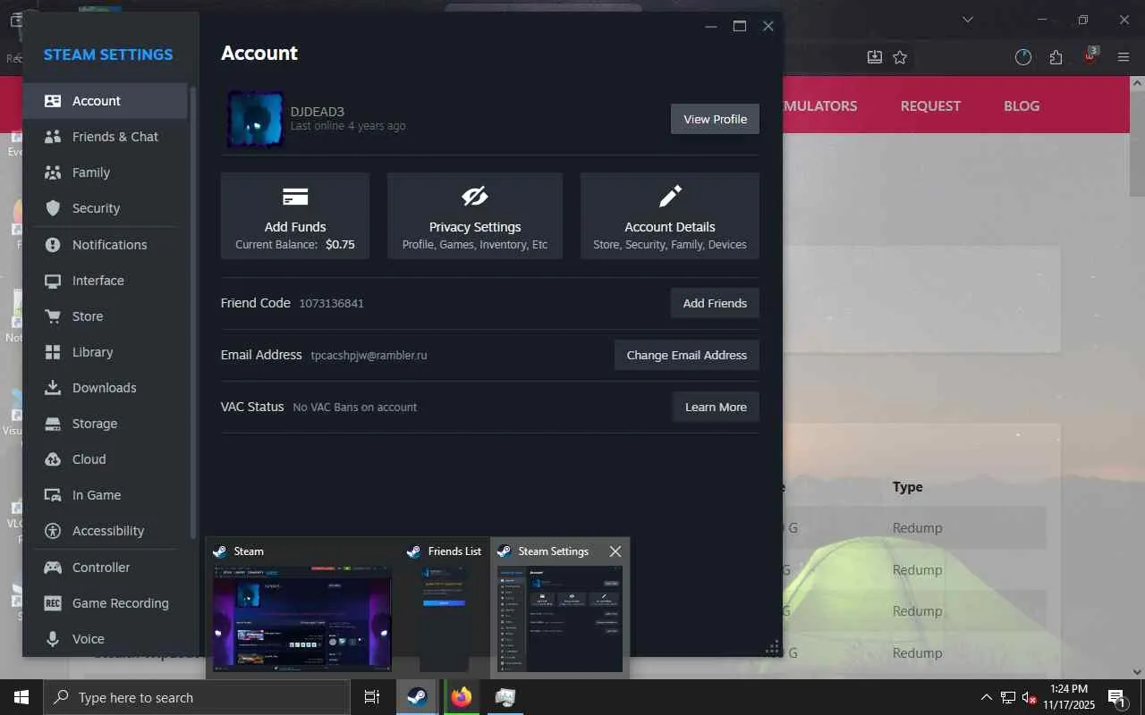This screenshot has height=715, width=1145.
Task: Click the Steam taskbar icon
Action: pos(417,697)
